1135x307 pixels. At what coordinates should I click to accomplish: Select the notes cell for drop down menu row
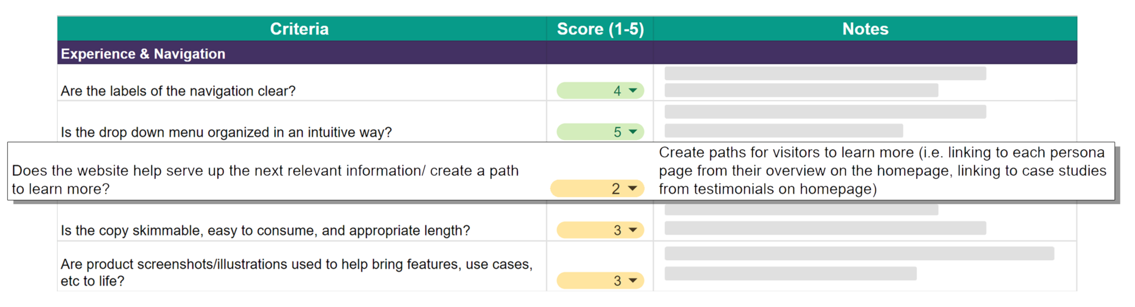tap(865, 121)
